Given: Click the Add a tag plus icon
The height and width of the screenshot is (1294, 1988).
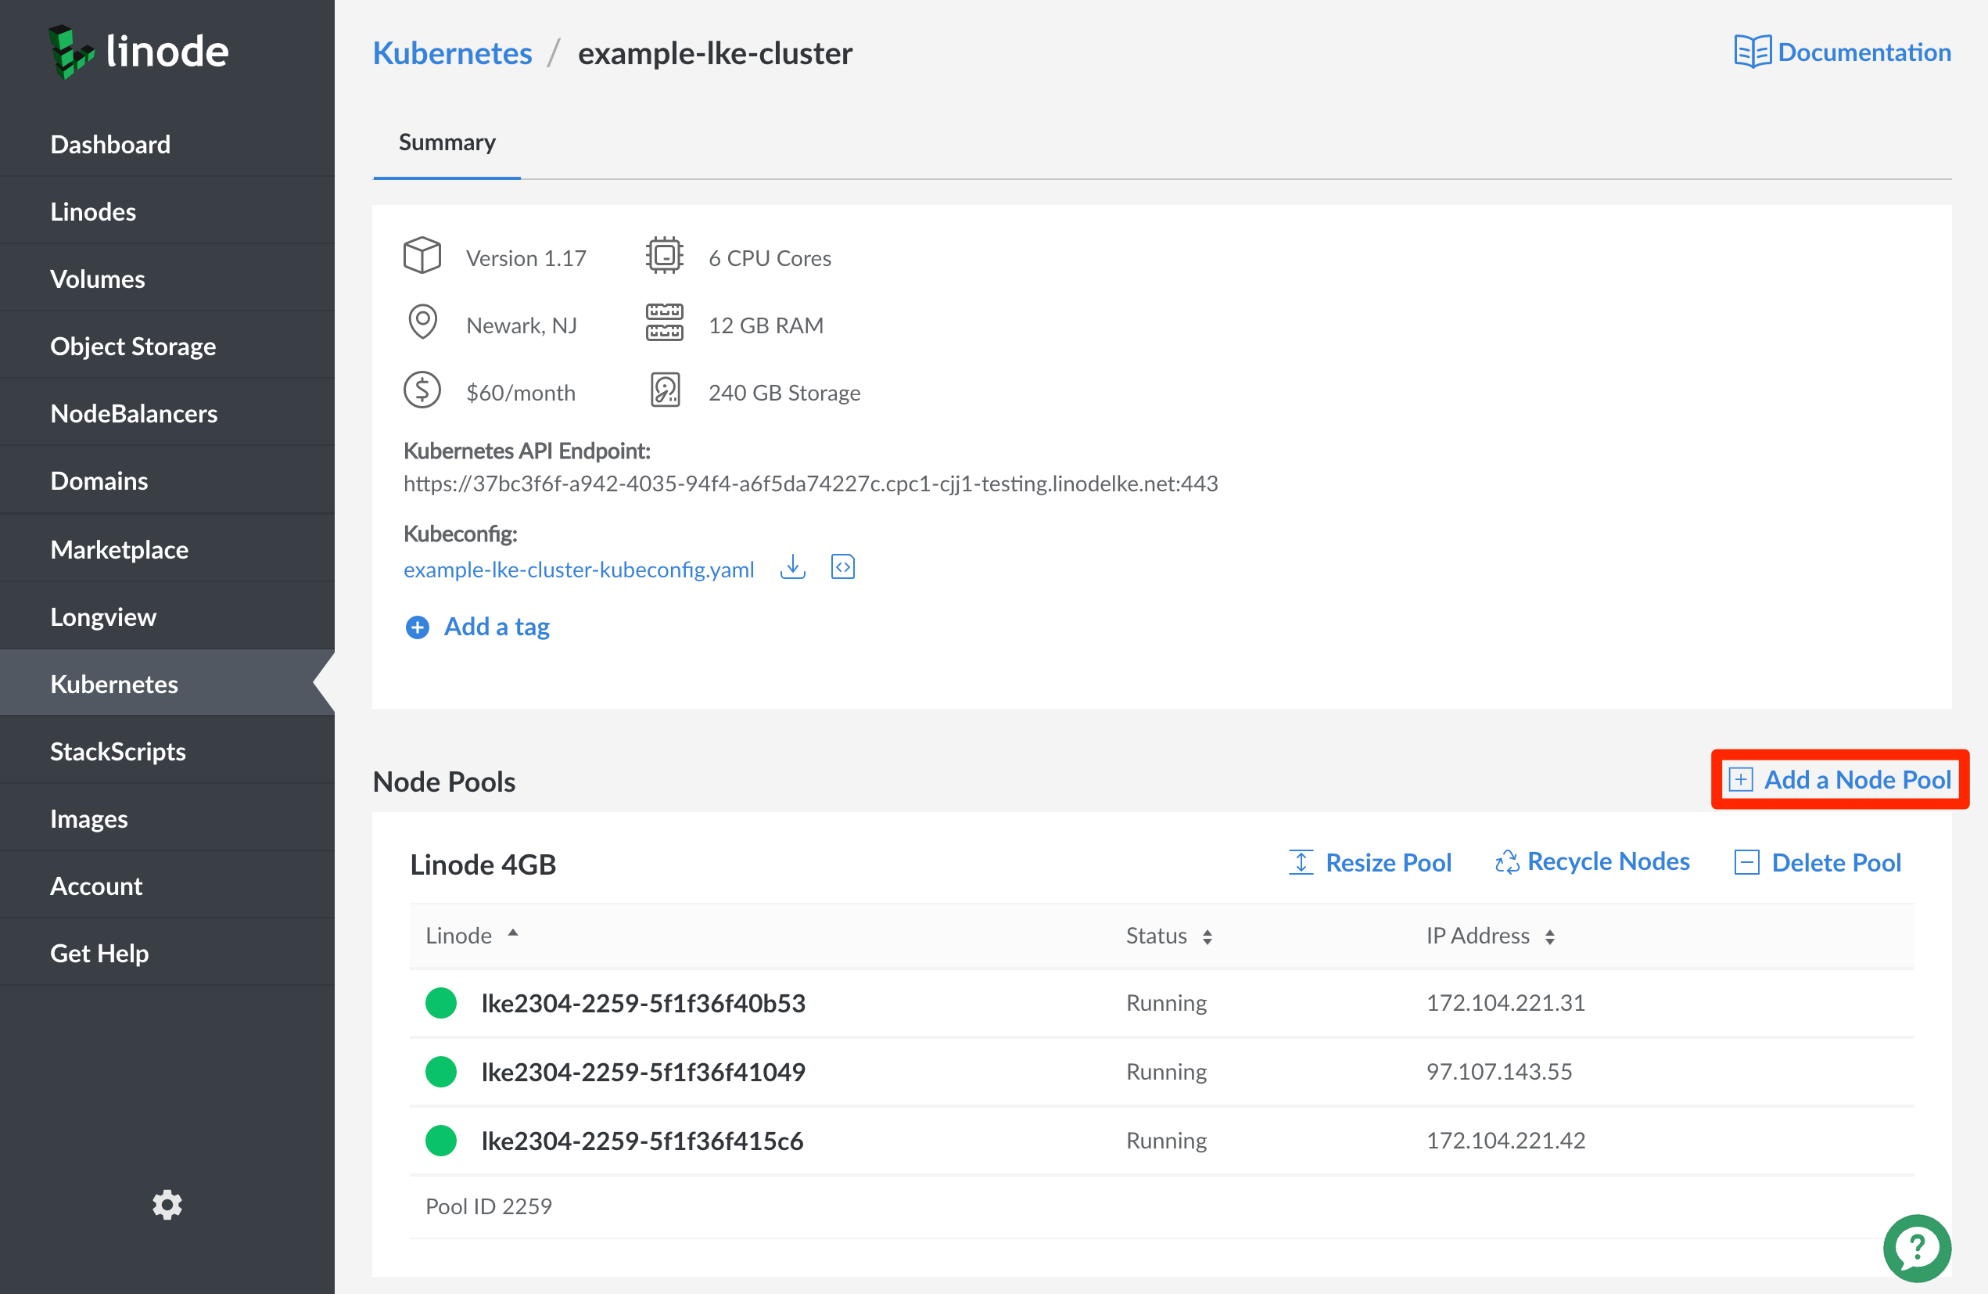Looking at the screenshot, I should click(417, 627).
